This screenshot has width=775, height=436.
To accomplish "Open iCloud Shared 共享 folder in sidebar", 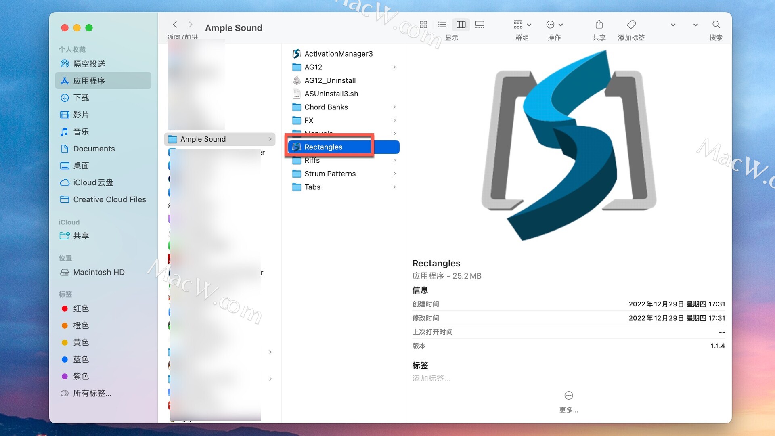I will pos(103,236).
